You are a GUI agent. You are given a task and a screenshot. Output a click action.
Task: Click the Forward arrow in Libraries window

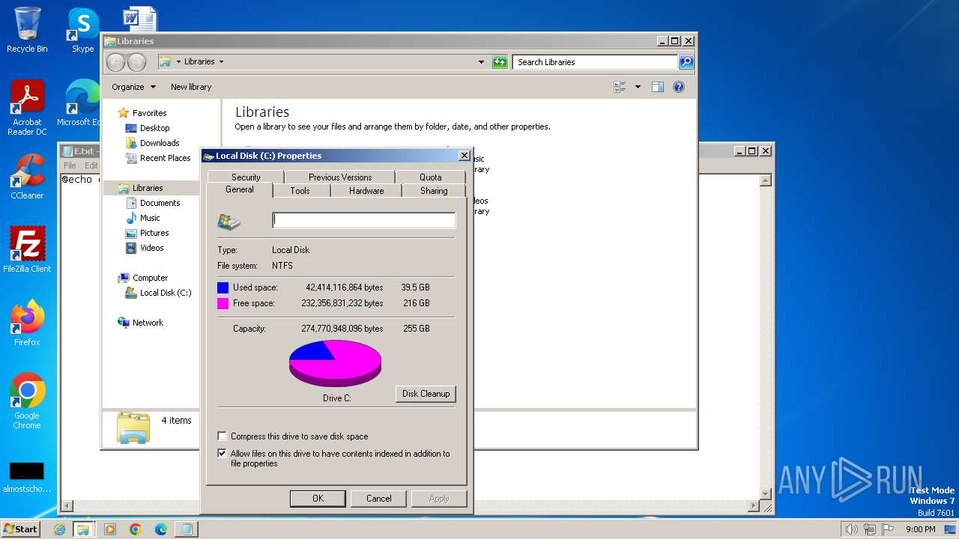(x=136, y=62)
